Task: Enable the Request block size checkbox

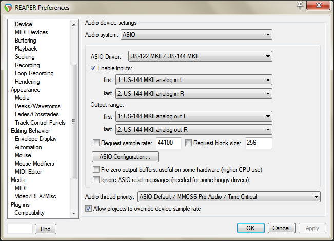Action: (x=188, y=143)
